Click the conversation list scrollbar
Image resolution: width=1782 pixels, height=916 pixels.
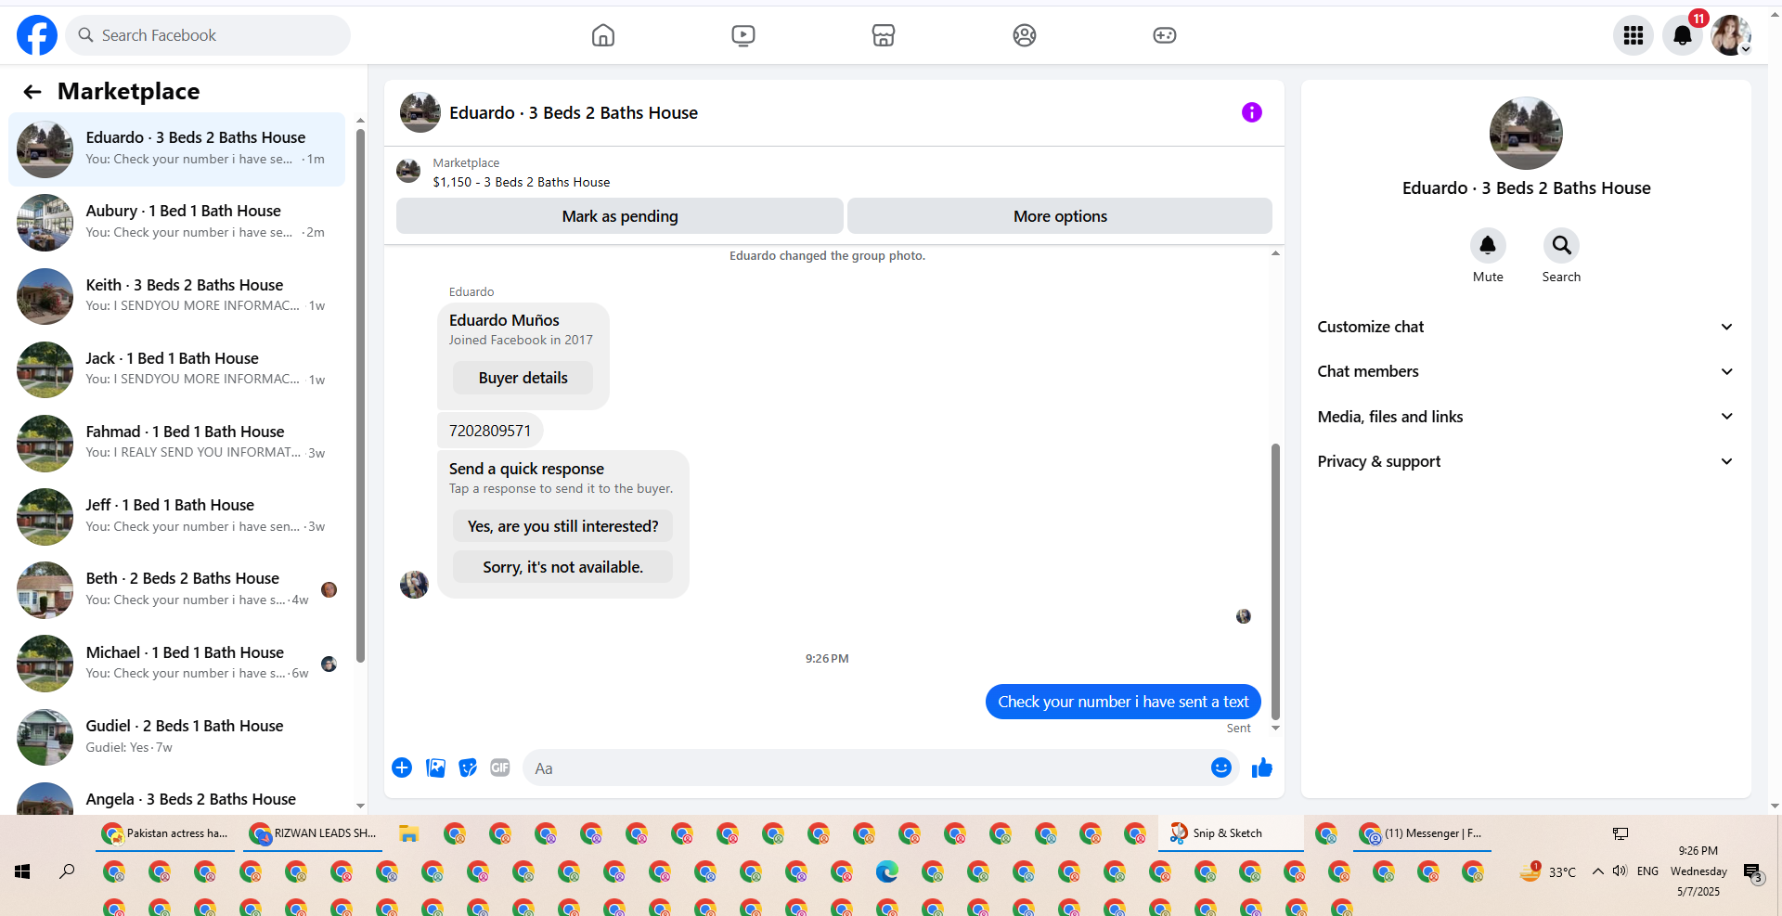(360, 395)
